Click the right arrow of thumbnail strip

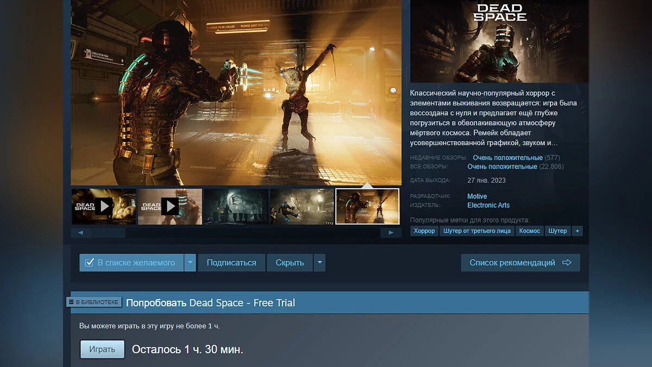[391, 233]
